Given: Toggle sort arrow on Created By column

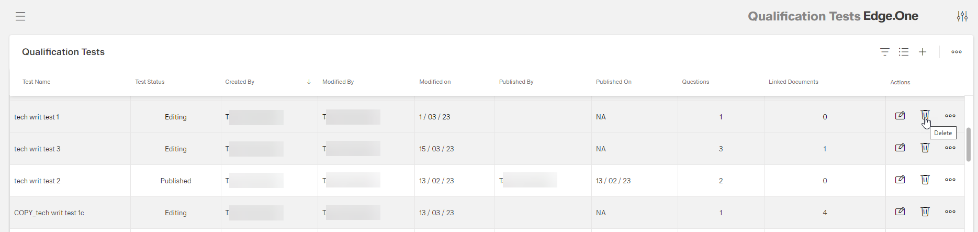Looking at the screenshot, I should coord(309,82).
